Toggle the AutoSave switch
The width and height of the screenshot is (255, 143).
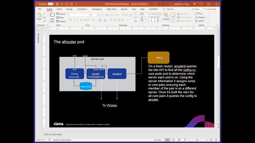click(x=51, y=4)
